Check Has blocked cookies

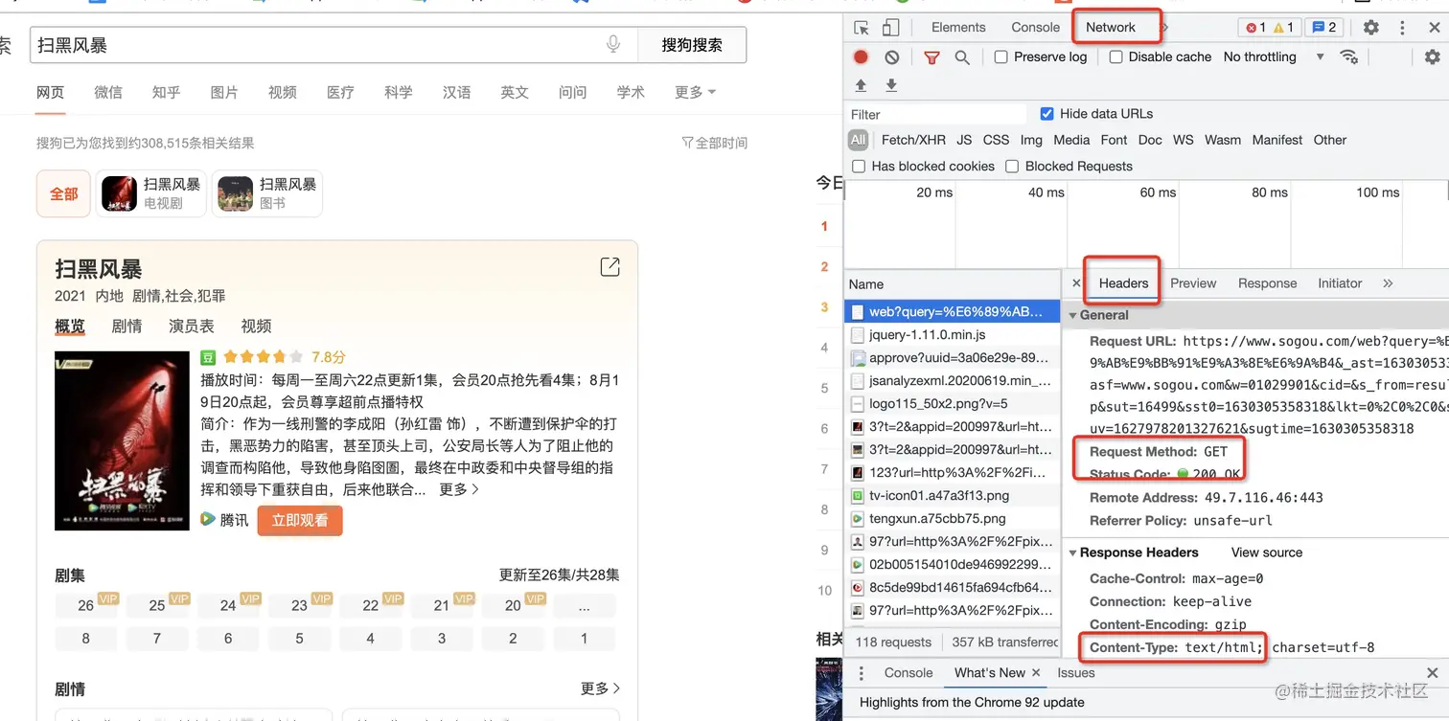(x=858, y=167)
